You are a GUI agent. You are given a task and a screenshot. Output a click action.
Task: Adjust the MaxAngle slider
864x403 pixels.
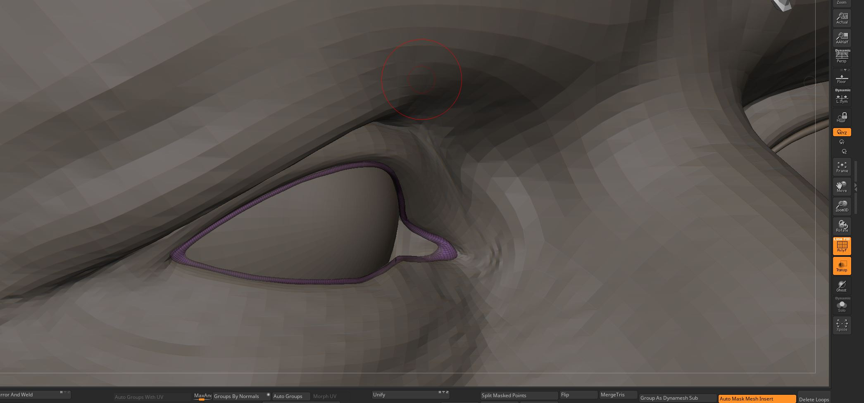tap(202, 396)
